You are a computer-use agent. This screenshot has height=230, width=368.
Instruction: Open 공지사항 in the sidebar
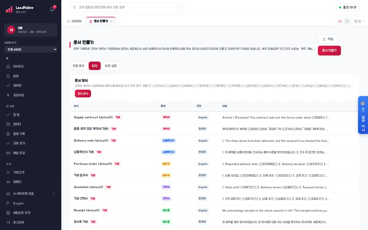pos(31,95)
